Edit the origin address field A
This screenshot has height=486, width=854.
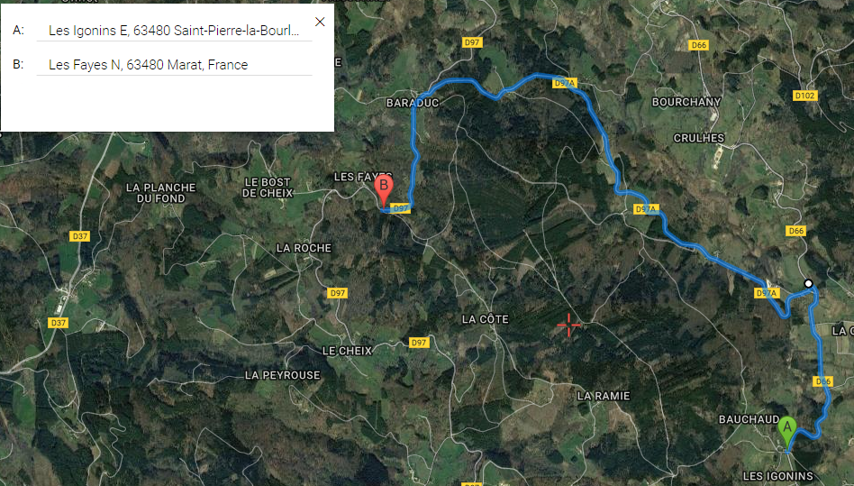click(x=174, y=31)
